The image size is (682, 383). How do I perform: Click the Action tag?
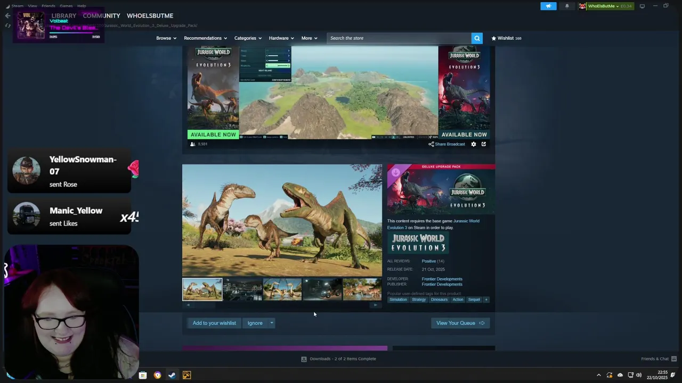[458, 299]
